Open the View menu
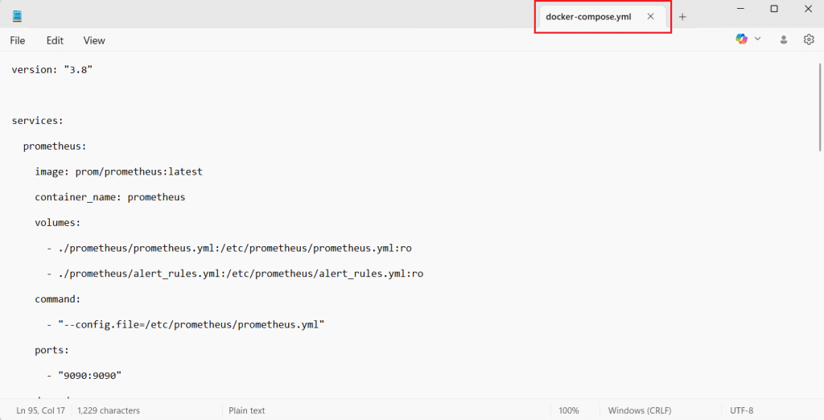Screen dimensions: 824x420 94,40
